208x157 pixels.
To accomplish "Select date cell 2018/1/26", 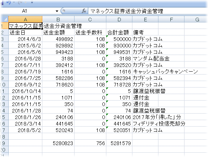I will [x=25, y=117].
